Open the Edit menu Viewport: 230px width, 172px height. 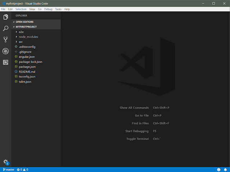pyautogui.click(x=10, y=9)
